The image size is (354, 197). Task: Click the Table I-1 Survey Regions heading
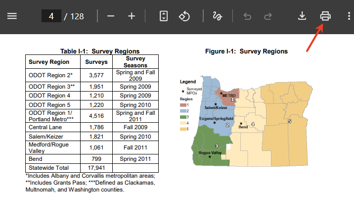click(100, 51)
